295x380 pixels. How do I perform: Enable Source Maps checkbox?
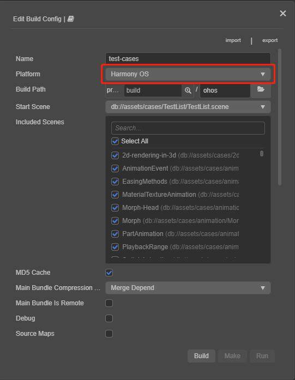click(109, 334)
